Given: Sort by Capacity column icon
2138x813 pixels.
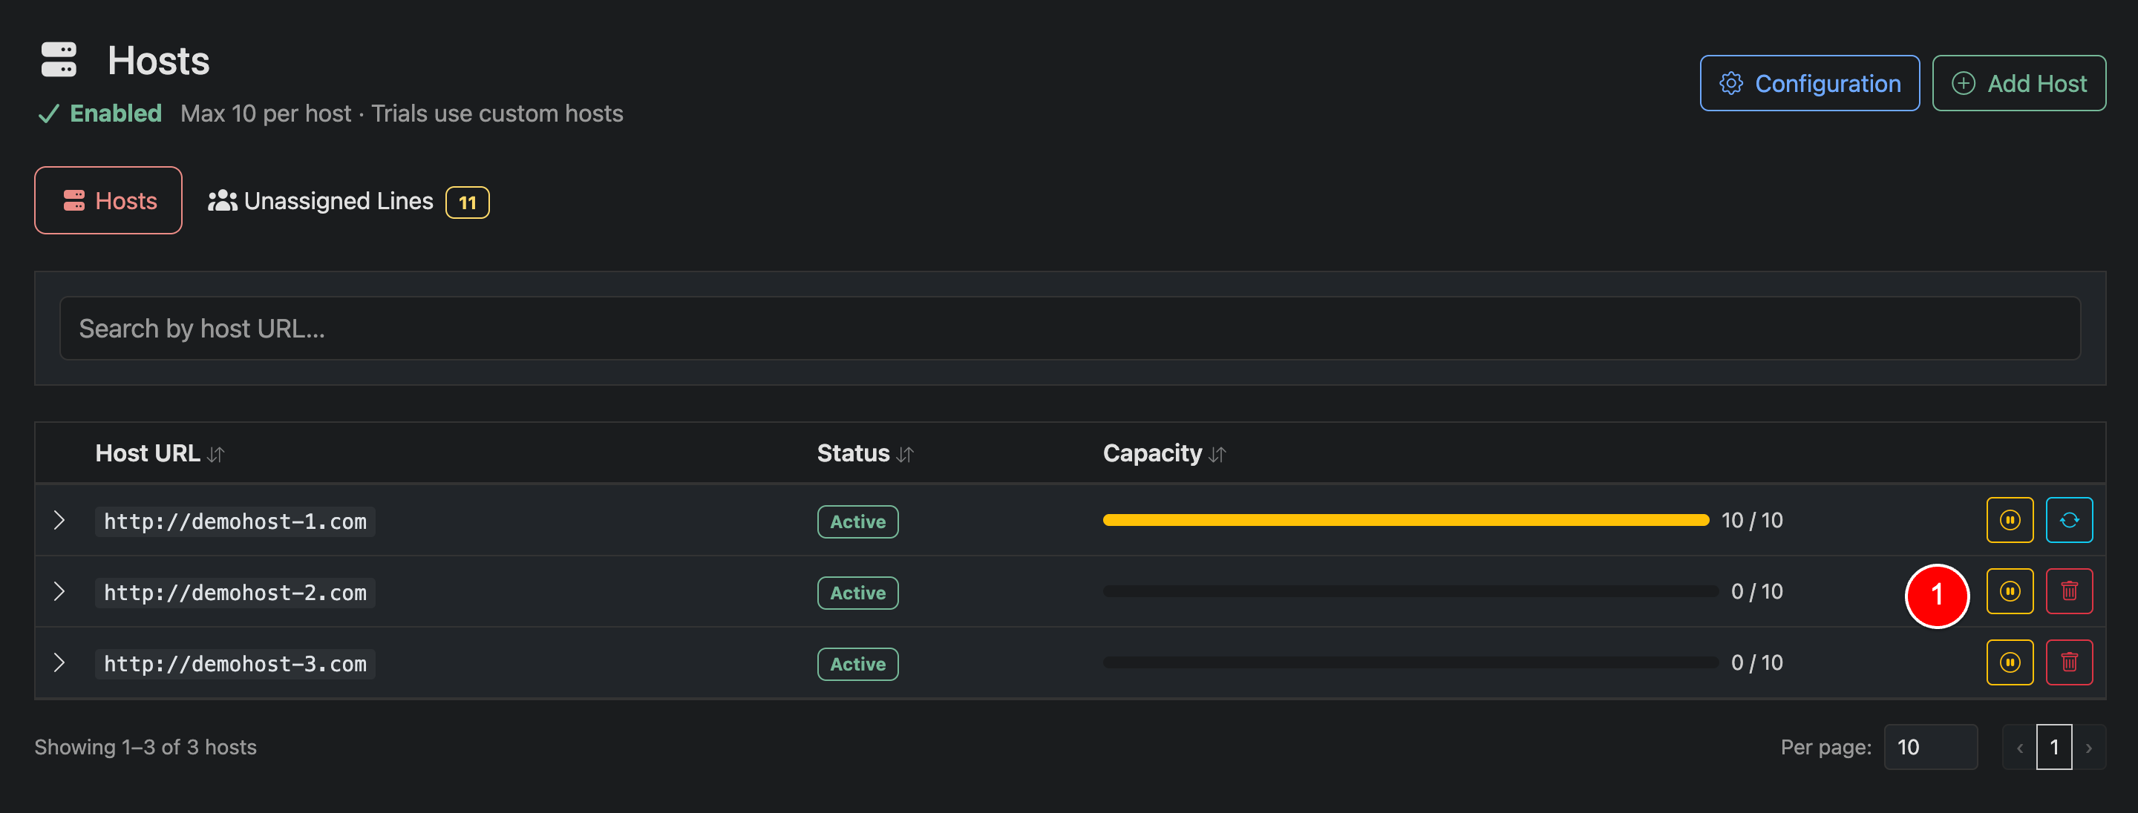Looking at the screenshot, I should coord(1217,455).
